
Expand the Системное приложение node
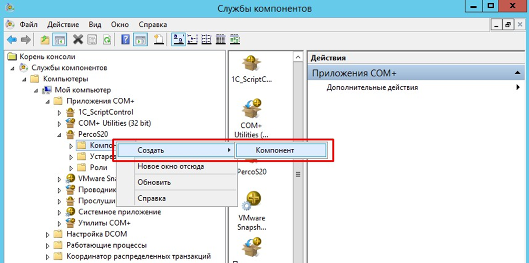click(60, 212)
